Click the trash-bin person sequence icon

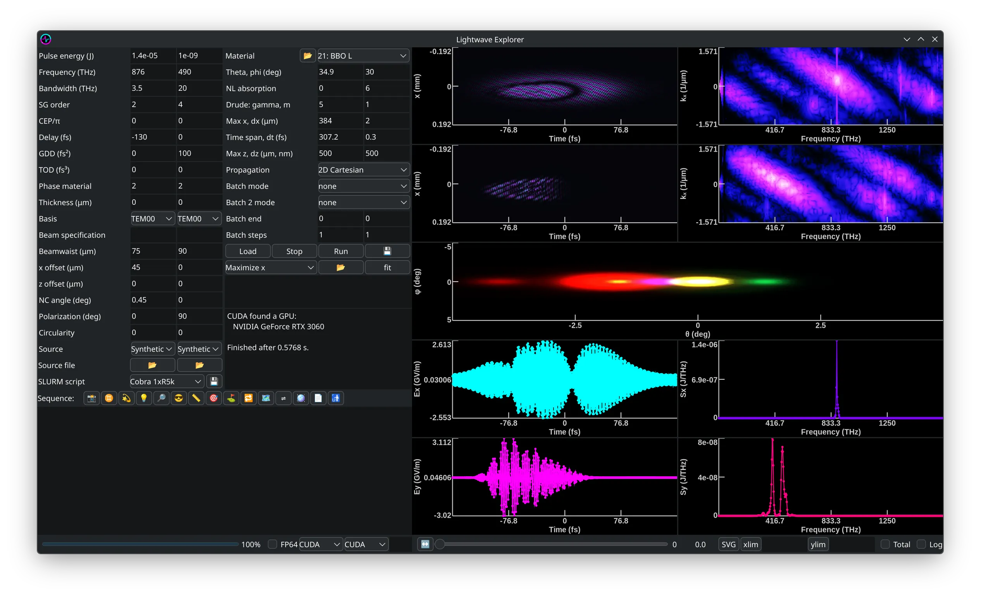tap(336, 398)
